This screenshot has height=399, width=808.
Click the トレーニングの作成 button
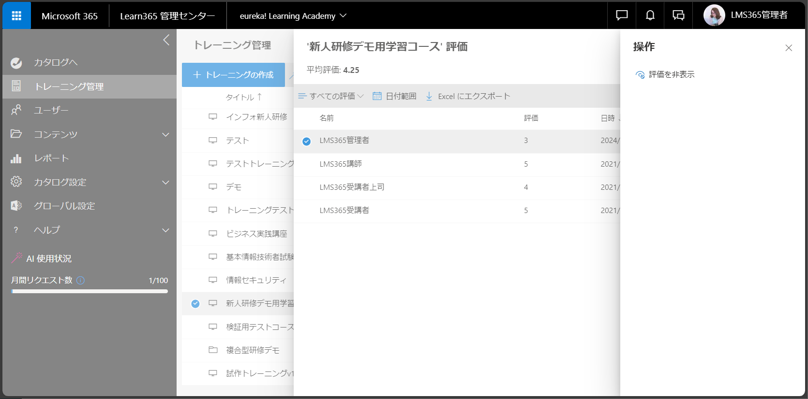point(233,75)
